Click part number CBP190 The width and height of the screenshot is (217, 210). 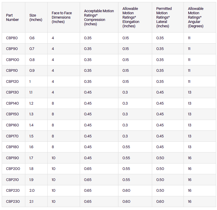point(13,158)
